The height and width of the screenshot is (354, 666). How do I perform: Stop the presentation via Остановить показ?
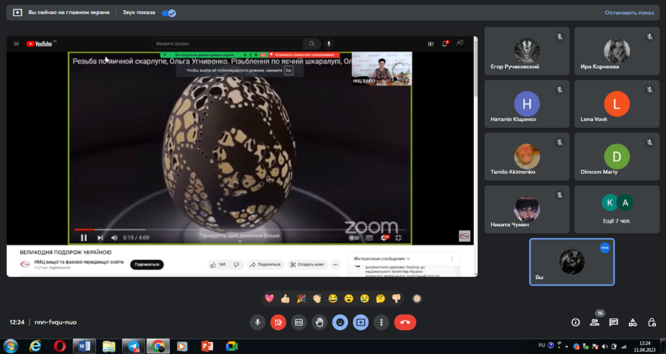[x=629, y=13]
